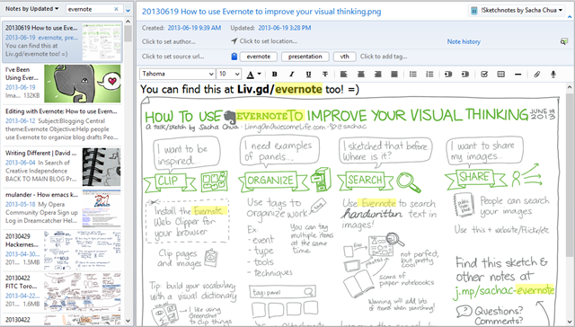Screen dimensions: 575x327
Task: Insert a table into the note
Action: [x=501, y=74]
